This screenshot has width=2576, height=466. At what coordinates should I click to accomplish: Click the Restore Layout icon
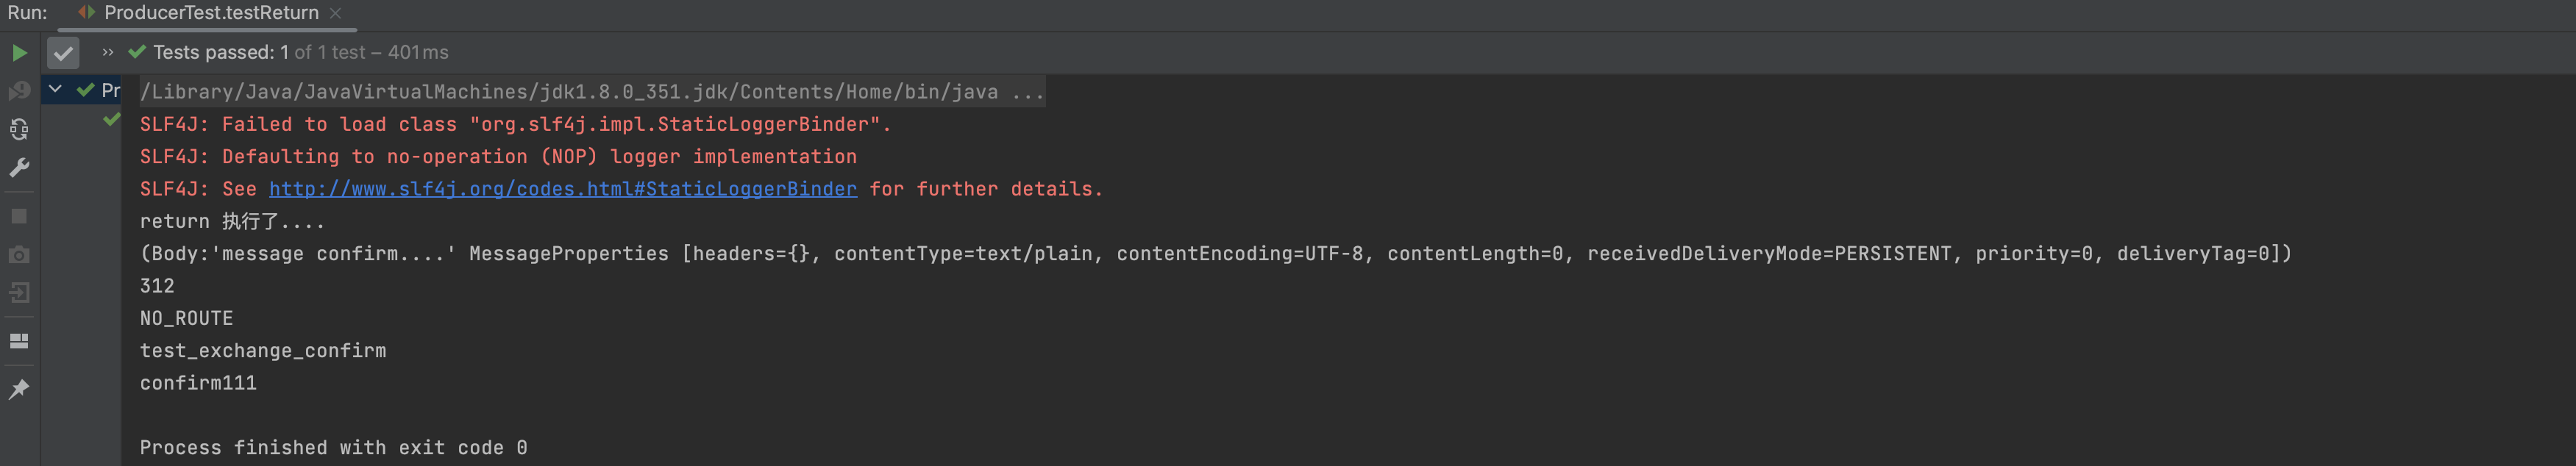click(19, 341)
